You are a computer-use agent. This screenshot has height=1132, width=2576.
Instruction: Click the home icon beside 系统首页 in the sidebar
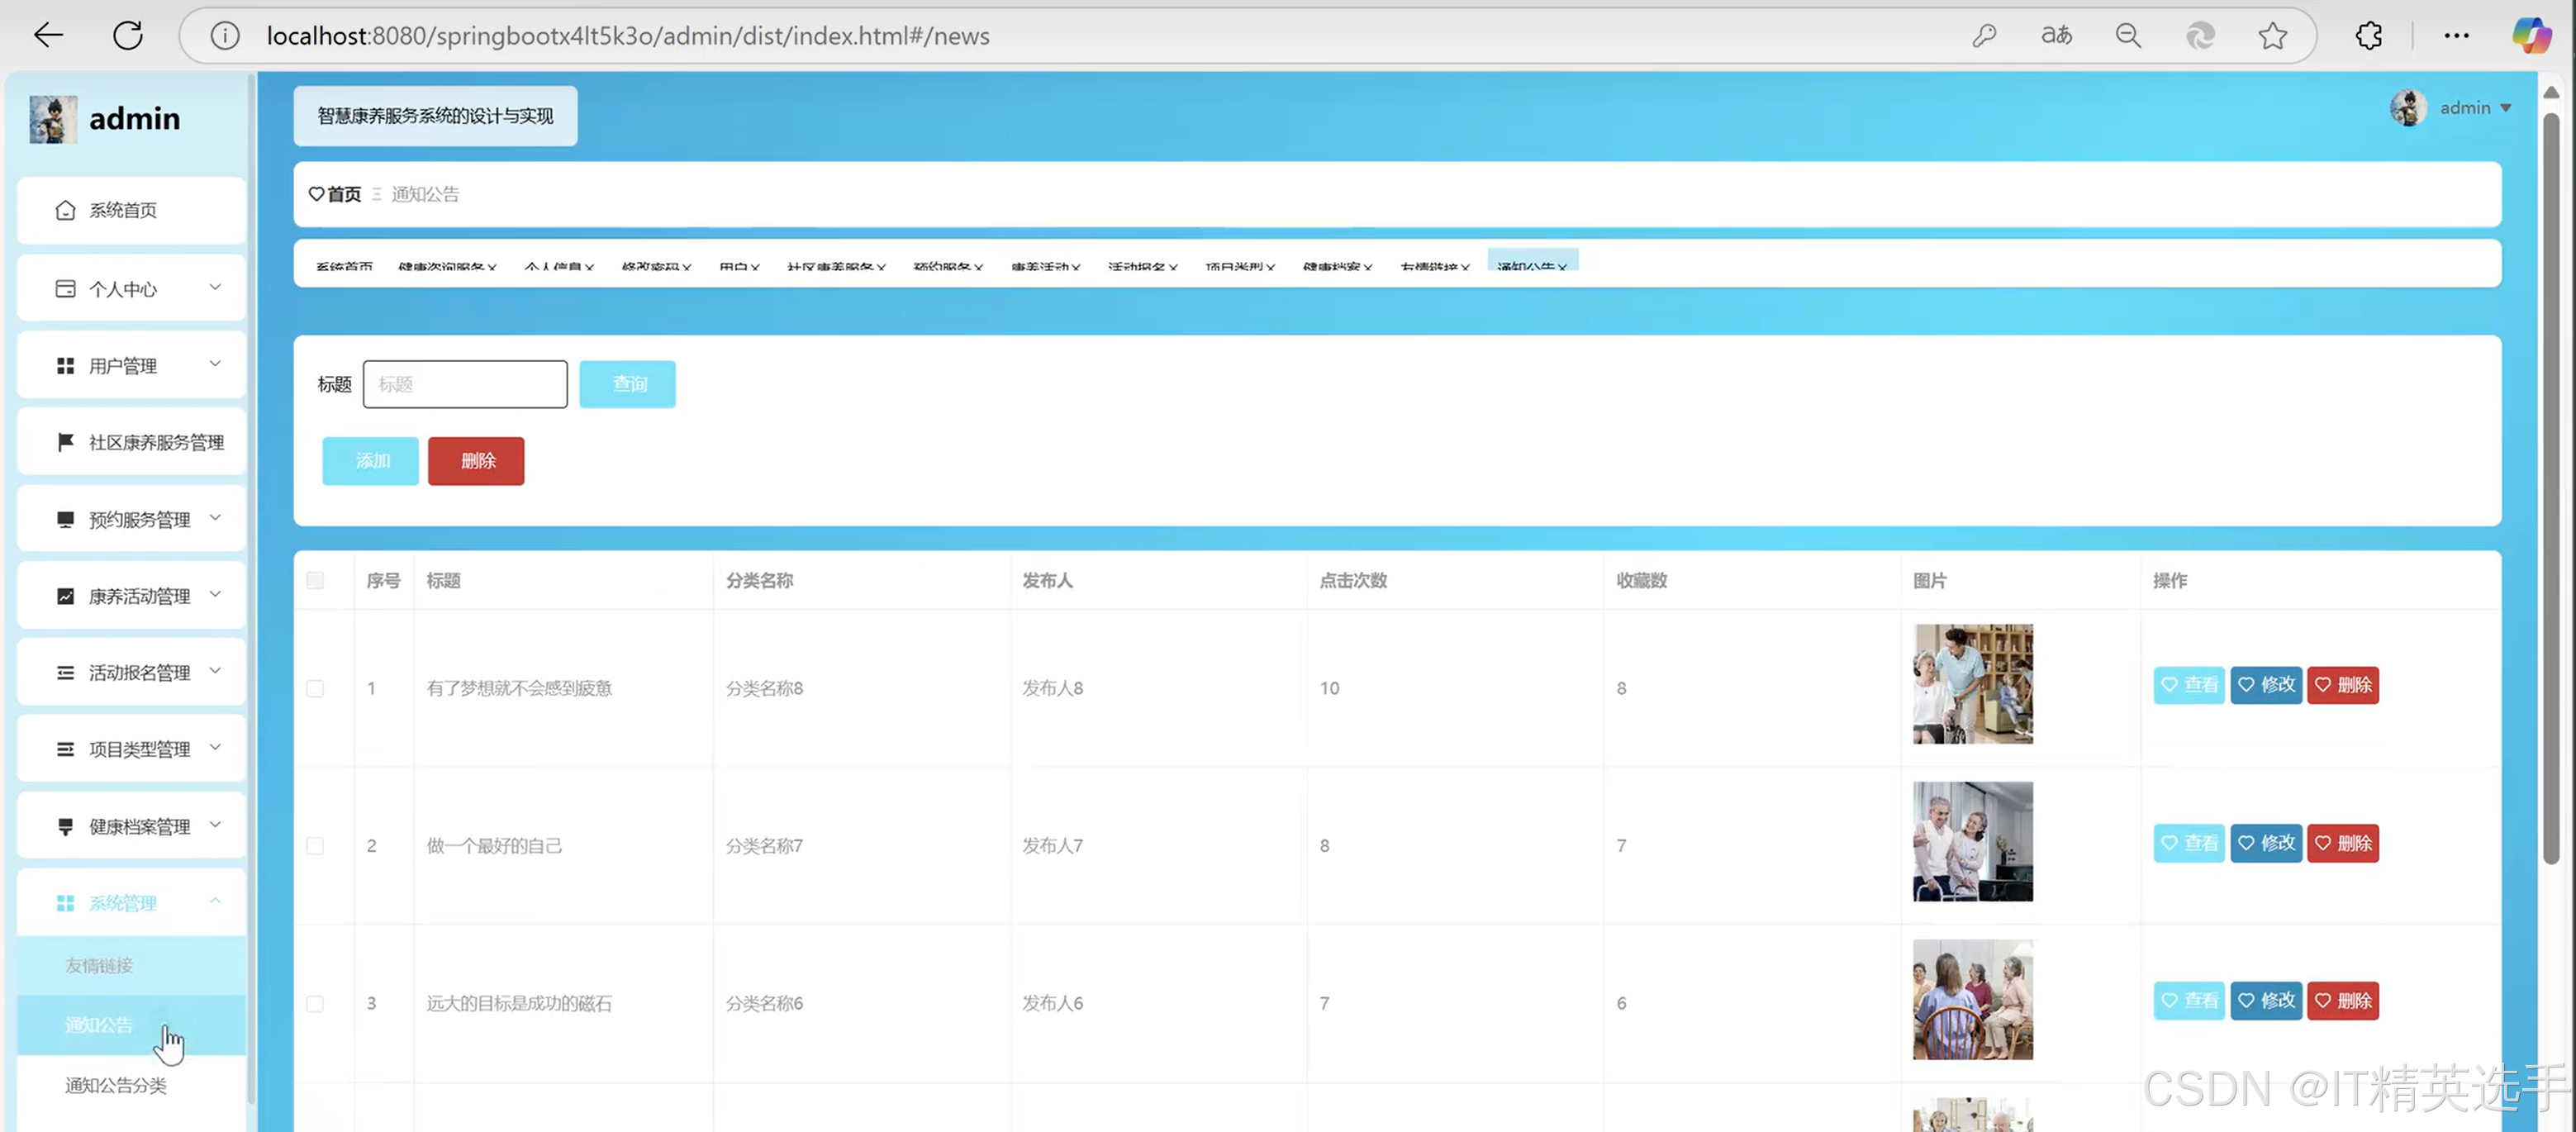click(x=65, y=210)
